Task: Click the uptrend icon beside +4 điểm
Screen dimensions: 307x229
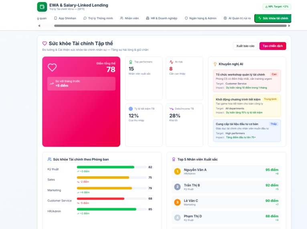Action: click(x=78, y=193)
